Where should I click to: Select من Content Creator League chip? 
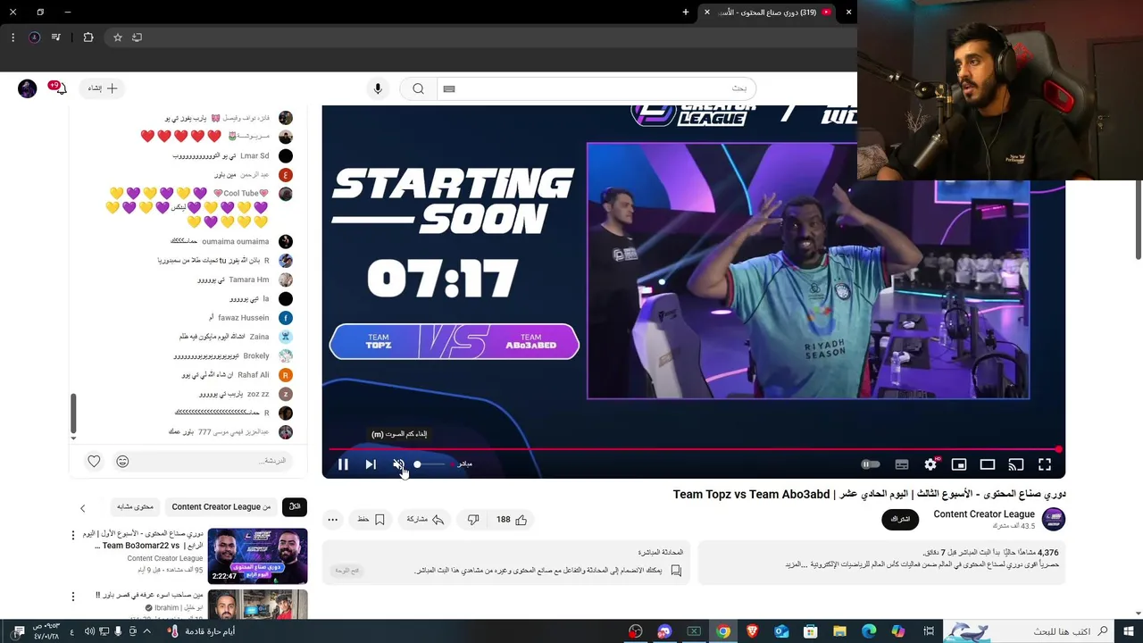pos(221,507)
